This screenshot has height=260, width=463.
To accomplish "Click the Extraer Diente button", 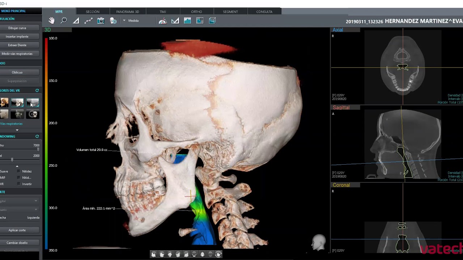I will 17,45.
